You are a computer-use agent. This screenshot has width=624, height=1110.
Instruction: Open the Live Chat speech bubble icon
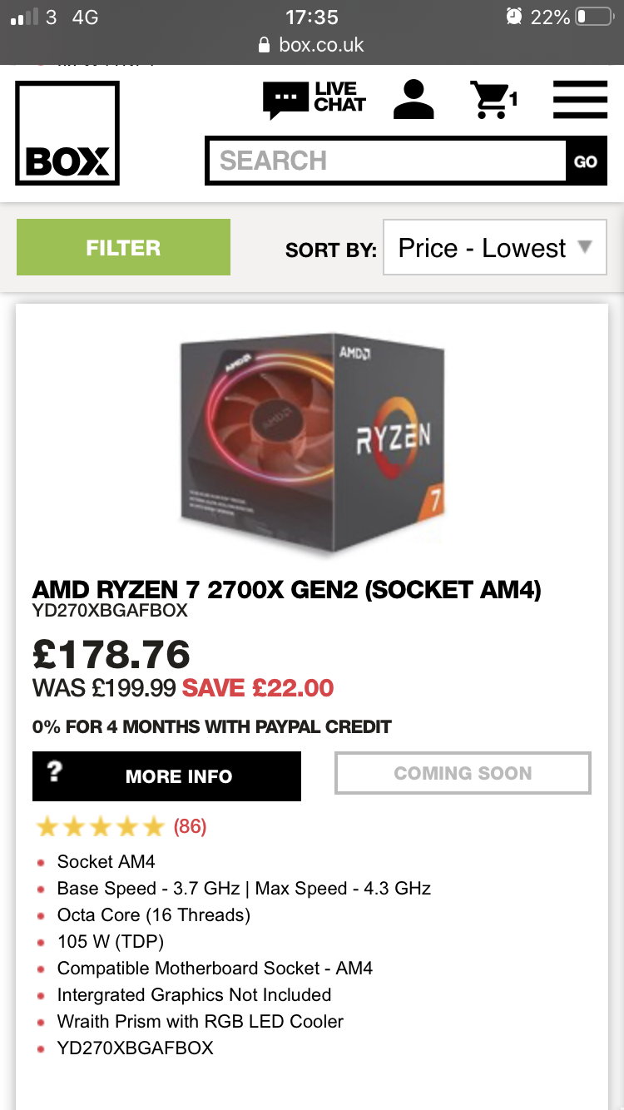pos(285,100)
